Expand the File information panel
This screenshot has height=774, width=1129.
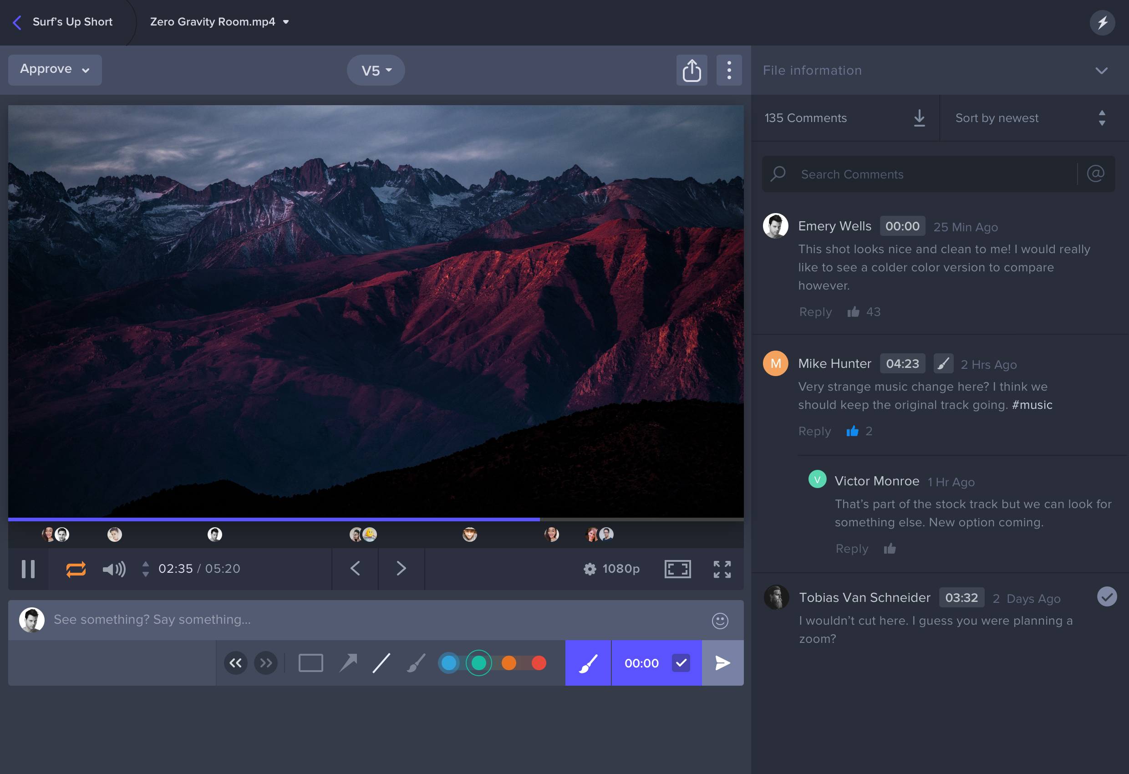point(1101,71)
